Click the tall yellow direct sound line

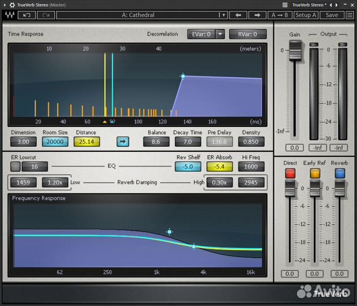(105, 84)
